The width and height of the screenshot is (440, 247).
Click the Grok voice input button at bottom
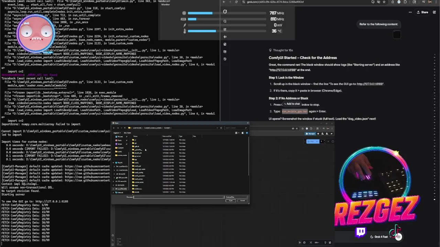click(x=398, y=236)
